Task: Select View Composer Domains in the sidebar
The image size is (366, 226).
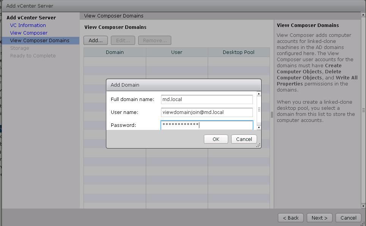Action: tap(40, 41)
